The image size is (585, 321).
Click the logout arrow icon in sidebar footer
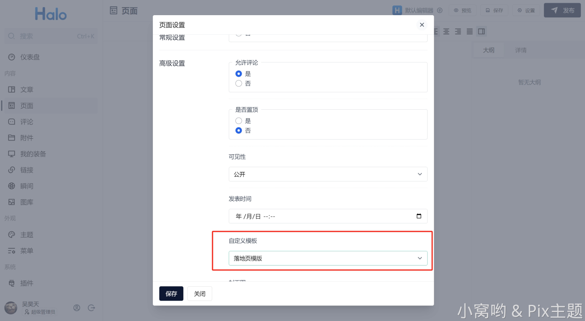tap(91, 308)
